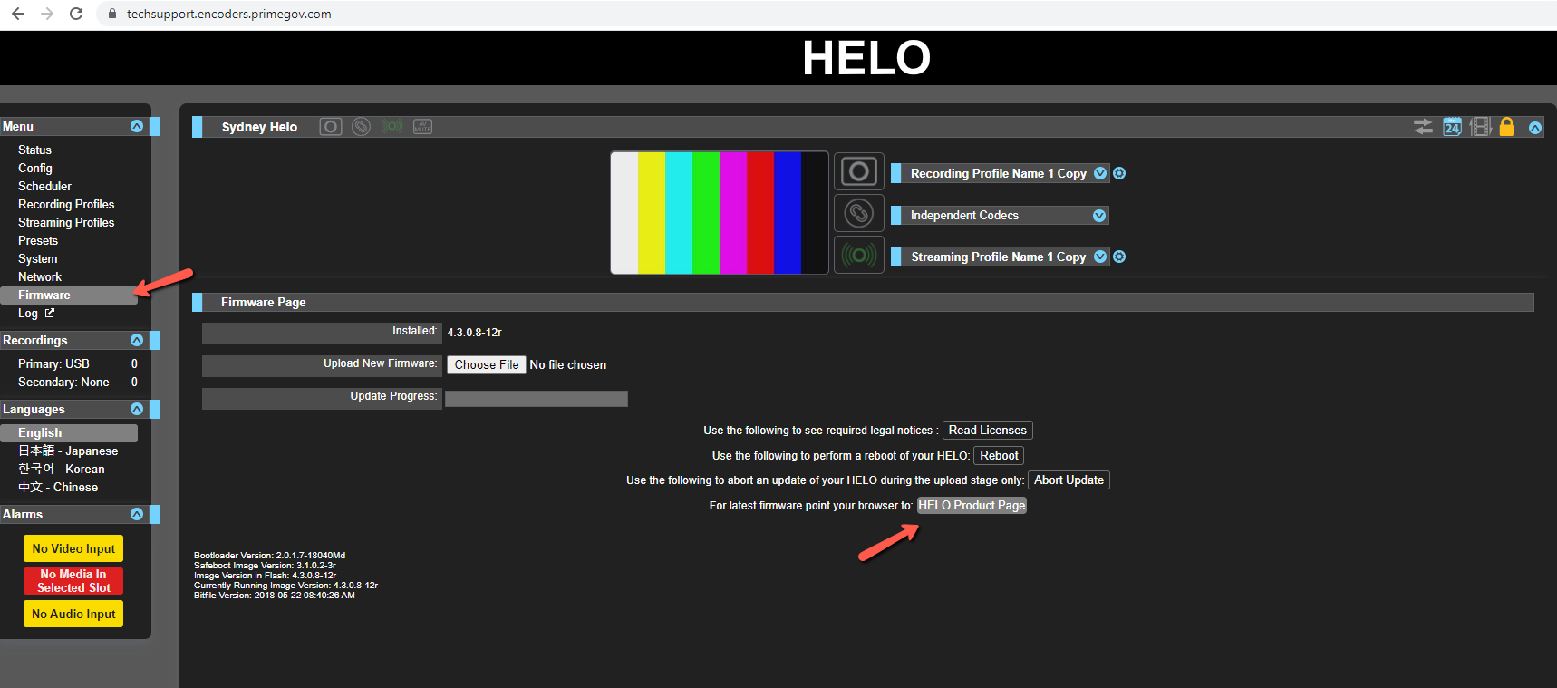Switch language to Chinese

(58, 487)
